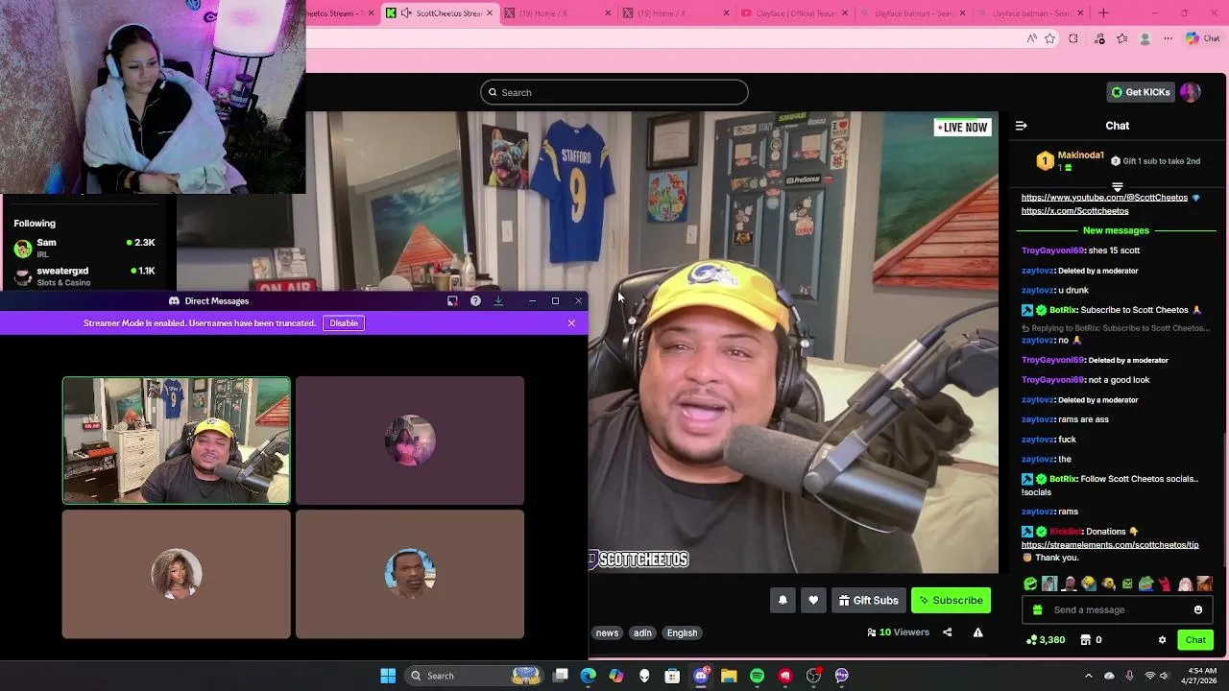Disable Streamer Mode via the Disable button
1229x691 pixels.
tap(344, 323)
